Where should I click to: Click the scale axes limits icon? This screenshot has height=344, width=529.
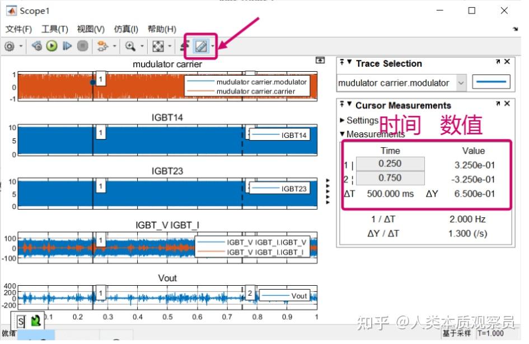[x=158, y=46]
